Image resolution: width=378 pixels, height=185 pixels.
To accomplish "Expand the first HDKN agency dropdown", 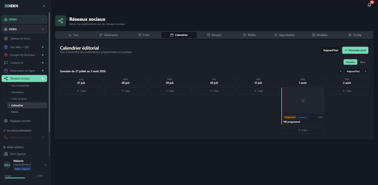I will [24, 19].
